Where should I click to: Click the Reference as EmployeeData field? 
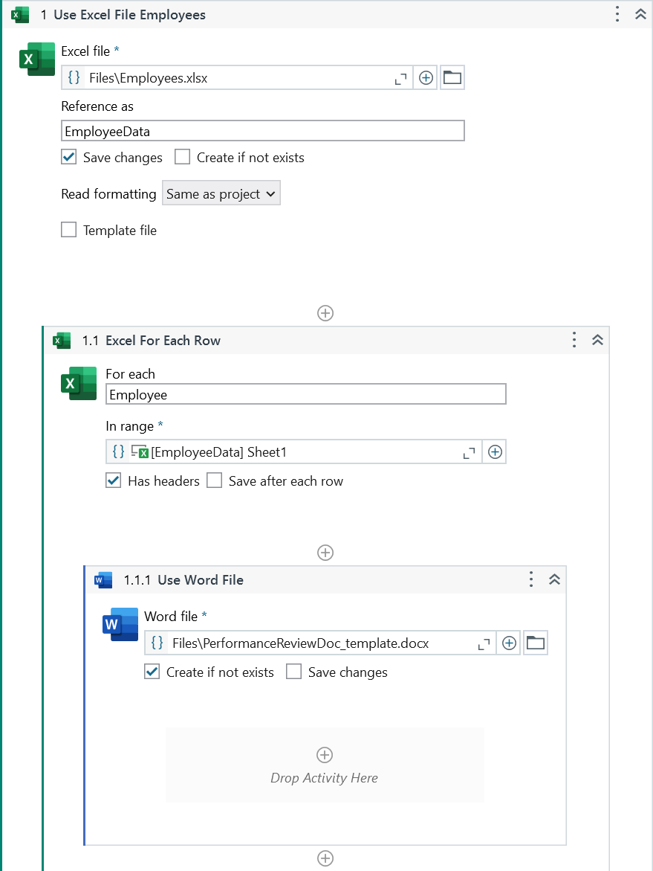tap(262, 131)
